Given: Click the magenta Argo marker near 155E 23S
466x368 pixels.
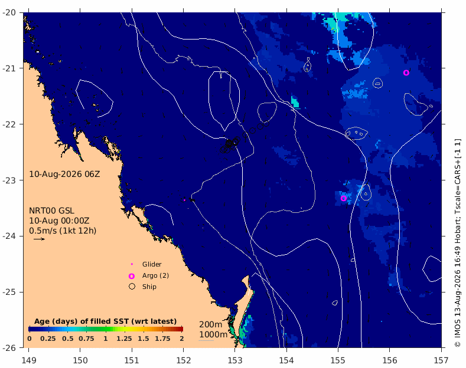Looking at the screenshot, I should point(344,198).
